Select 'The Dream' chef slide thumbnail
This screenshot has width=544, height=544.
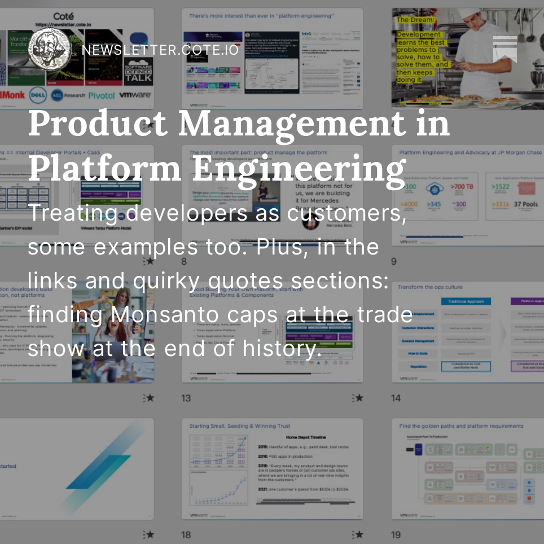pyautogui.click(x=468, y=59)
